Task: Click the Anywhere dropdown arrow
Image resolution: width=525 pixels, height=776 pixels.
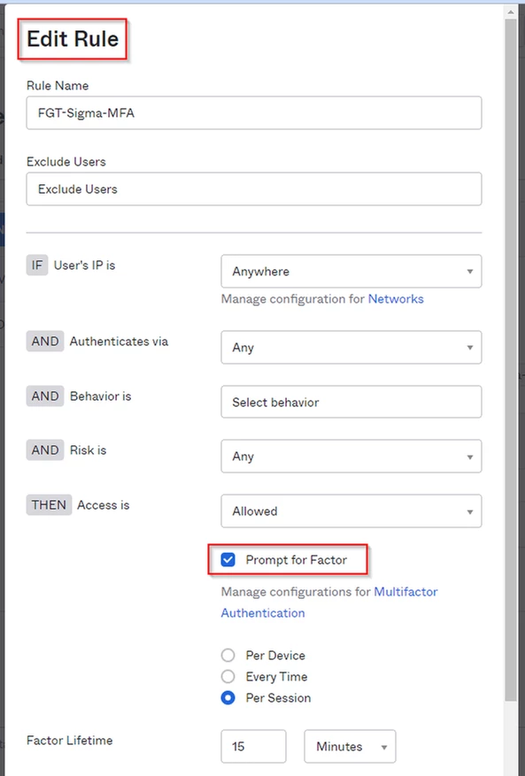Action: pyautogui.click(x=469, y=272)
